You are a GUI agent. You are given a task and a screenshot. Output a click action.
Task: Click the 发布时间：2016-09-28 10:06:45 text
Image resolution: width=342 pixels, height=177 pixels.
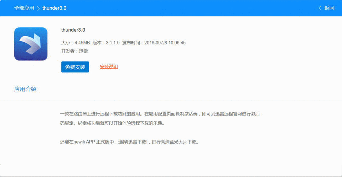[x=154, y=43]
